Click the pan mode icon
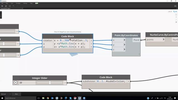Screen dimensions: 178x100 pos(176,22)
